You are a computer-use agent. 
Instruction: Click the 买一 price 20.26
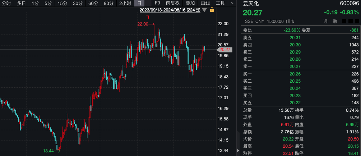point(295,74)
